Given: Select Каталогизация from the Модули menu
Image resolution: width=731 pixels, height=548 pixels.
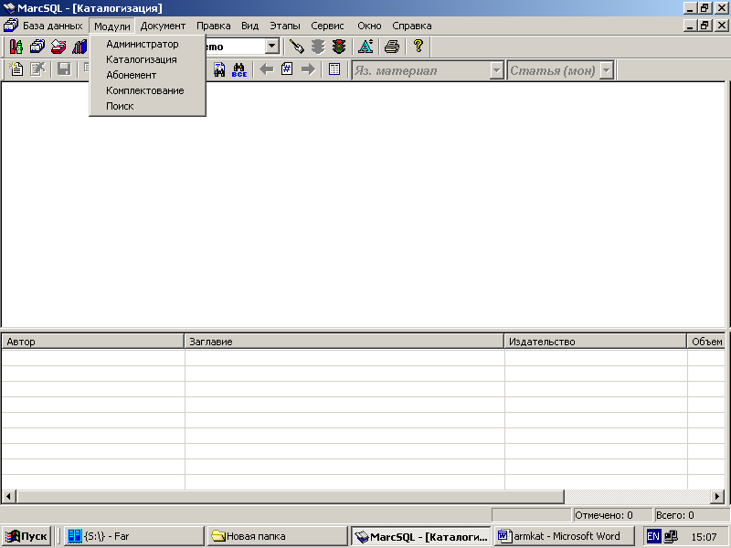Looking at the screenshot, I should click(x=147, y=59).
